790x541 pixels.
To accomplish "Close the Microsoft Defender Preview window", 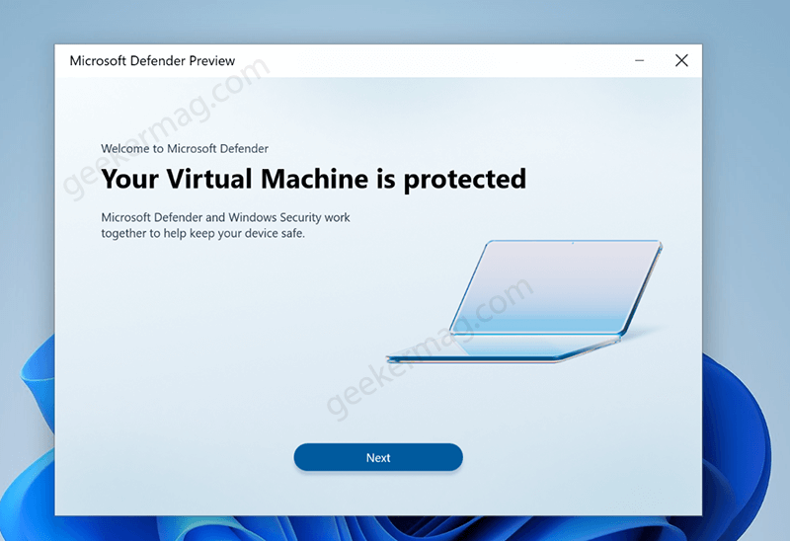I will 681,60.
